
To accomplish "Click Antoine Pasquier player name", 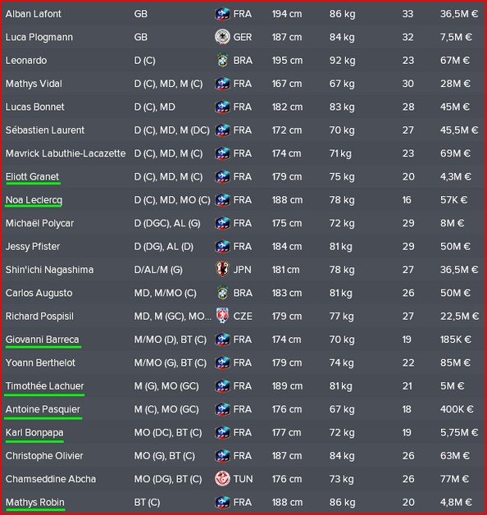I will 43,409.
